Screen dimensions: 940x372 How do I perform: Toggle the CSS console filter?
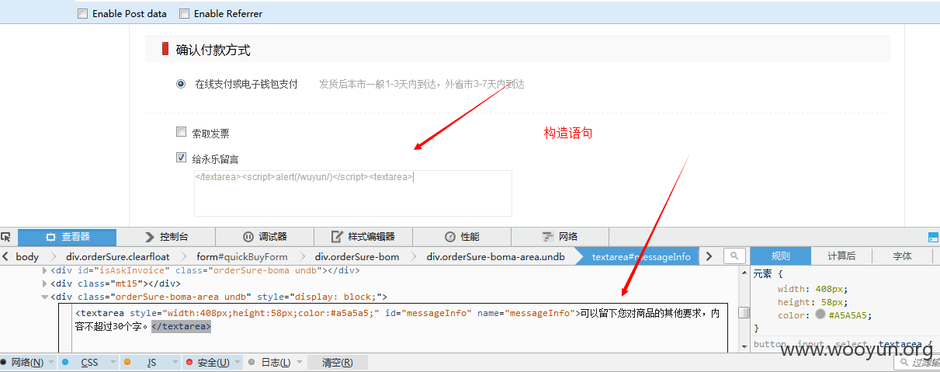point(83,363)
